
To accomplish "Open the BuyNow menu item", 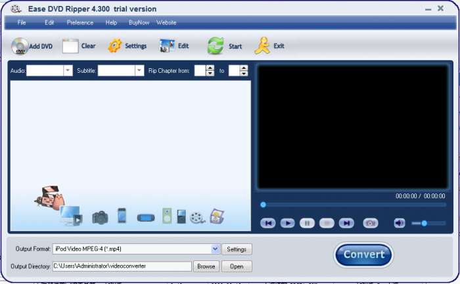I will (138, 22).
